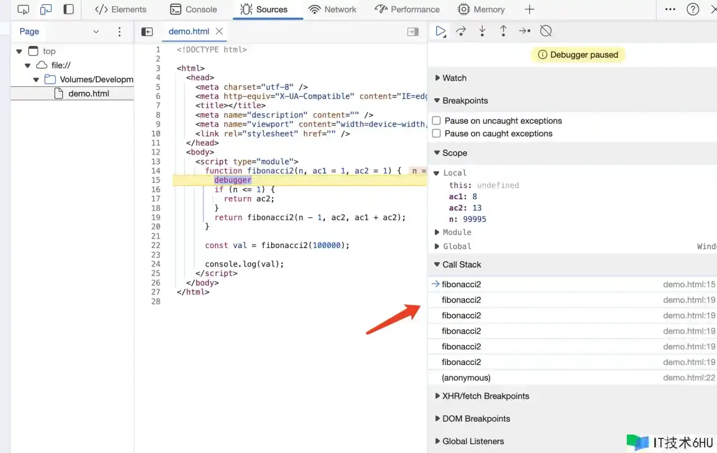The image size is (717, 453).
Task: Open the Elements tab
Action: point(120,10)
